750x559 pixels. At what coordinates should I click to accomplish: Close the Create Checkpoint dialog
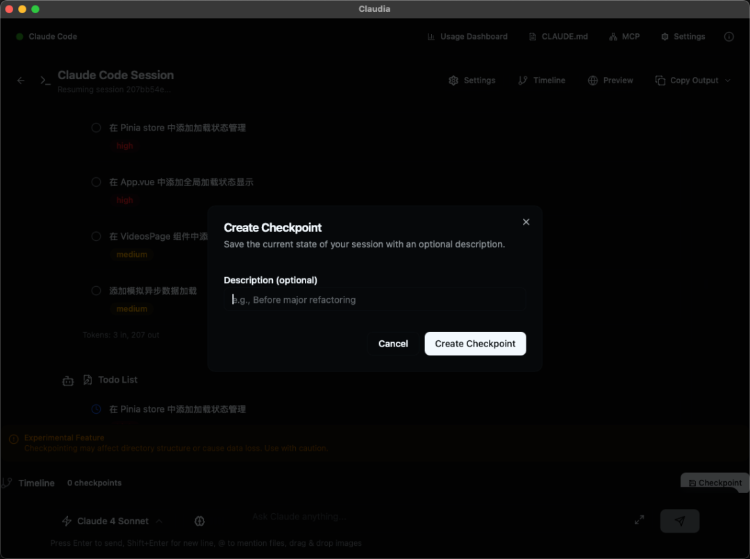point(526,222)
